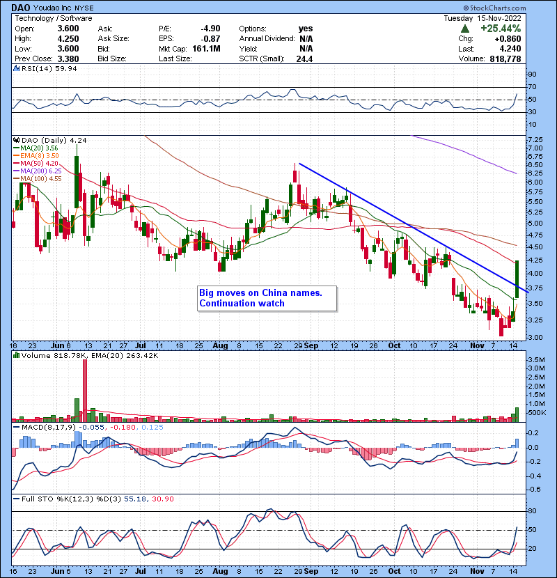Click the Volume 818.78K, EMA(20) label
Viewport: 557px width, 578px height.
click(x=90, y=356)
